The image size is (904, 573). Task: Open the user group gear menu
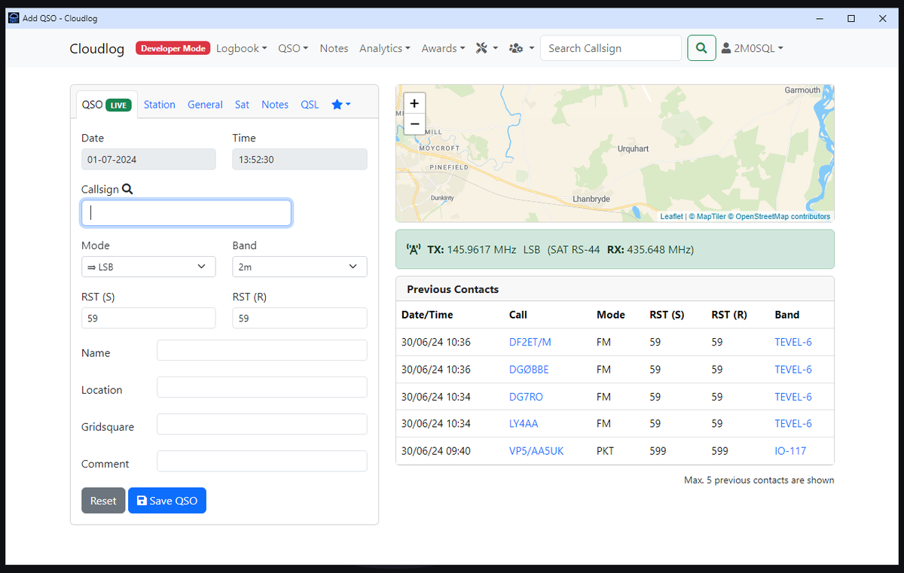pyautogui.click(x=519, y=47)
